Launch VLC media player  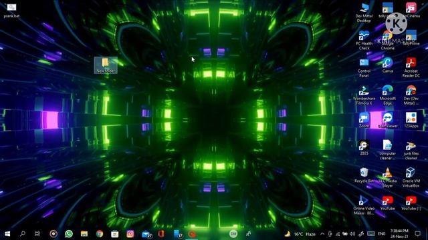pyautogui.click(x=388, y=178)
